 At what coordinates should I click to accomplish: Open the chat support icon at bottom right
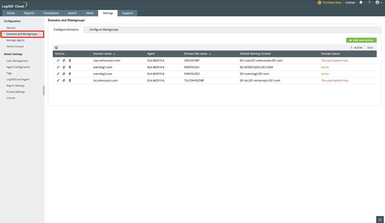(380, 219)
